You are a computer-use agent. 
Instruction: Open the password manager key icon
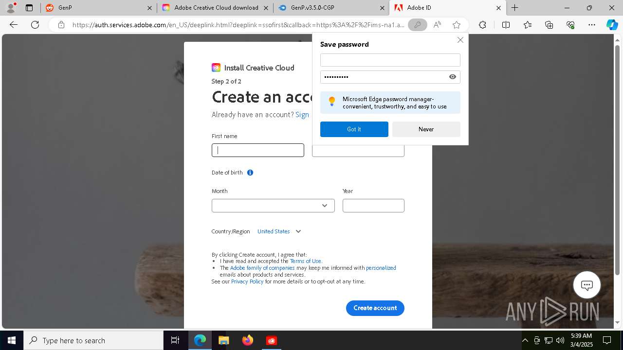pyautogui.click(x=417, y=25)
